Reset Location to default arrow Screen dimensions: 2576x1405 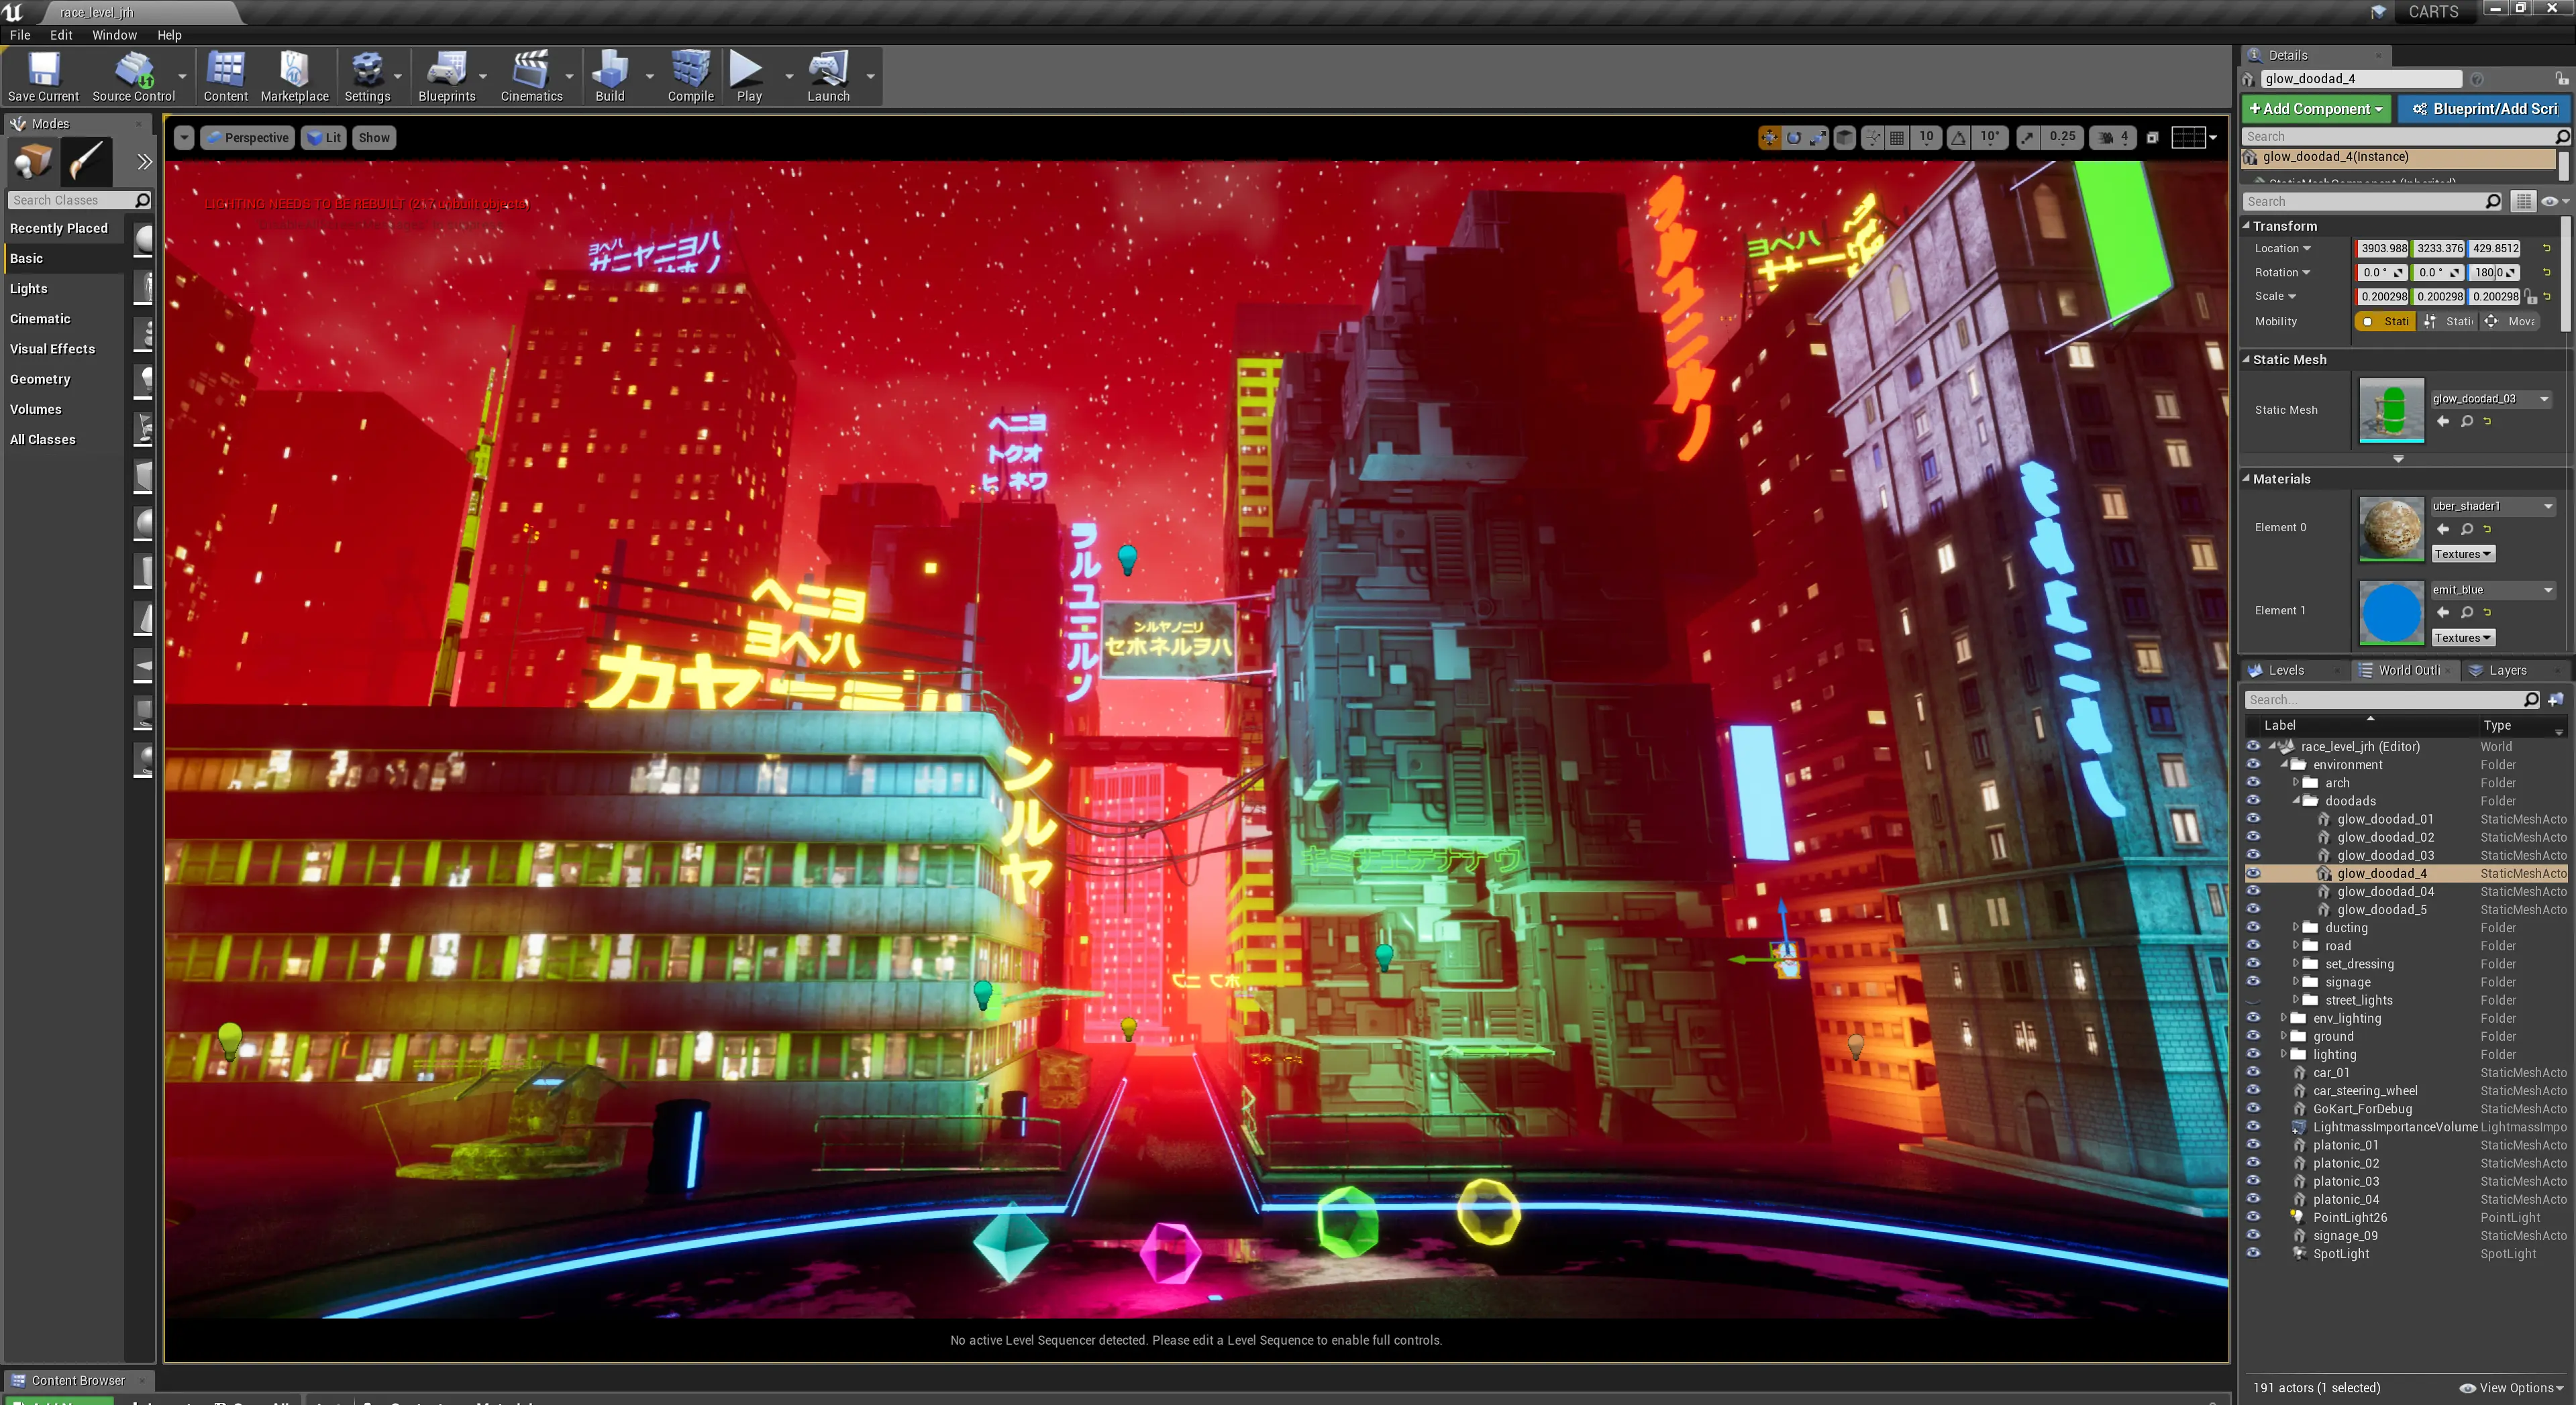pos(2546,249)
